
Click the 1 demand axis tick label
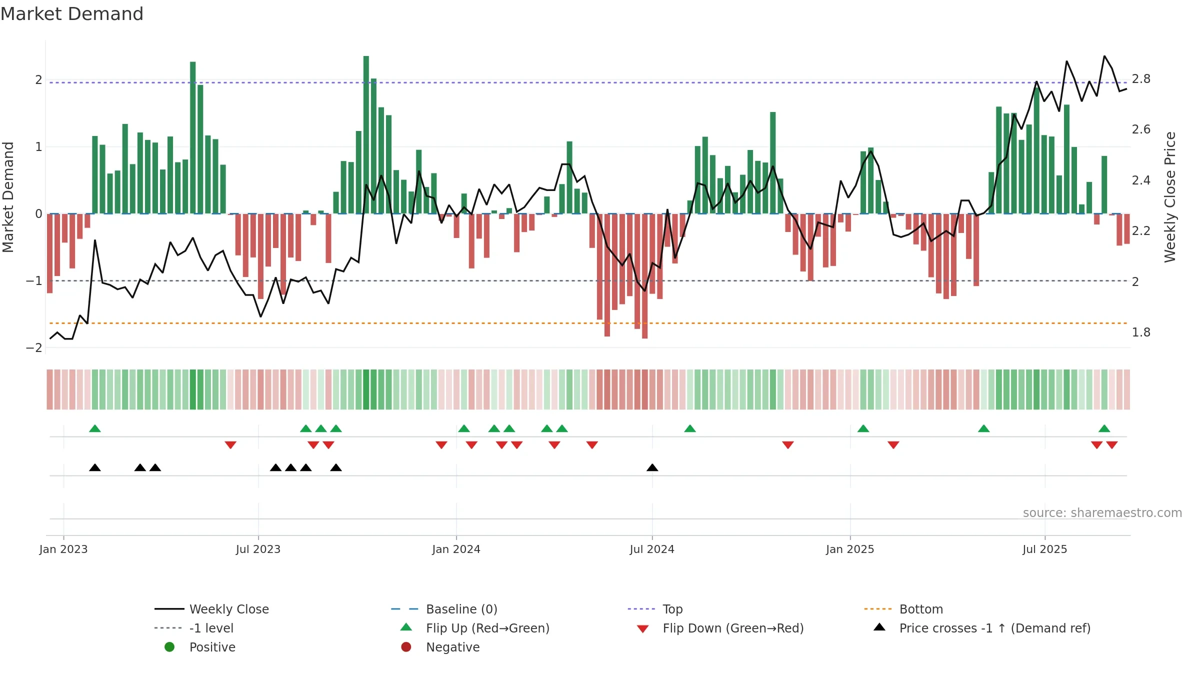[x=38, y=146]
